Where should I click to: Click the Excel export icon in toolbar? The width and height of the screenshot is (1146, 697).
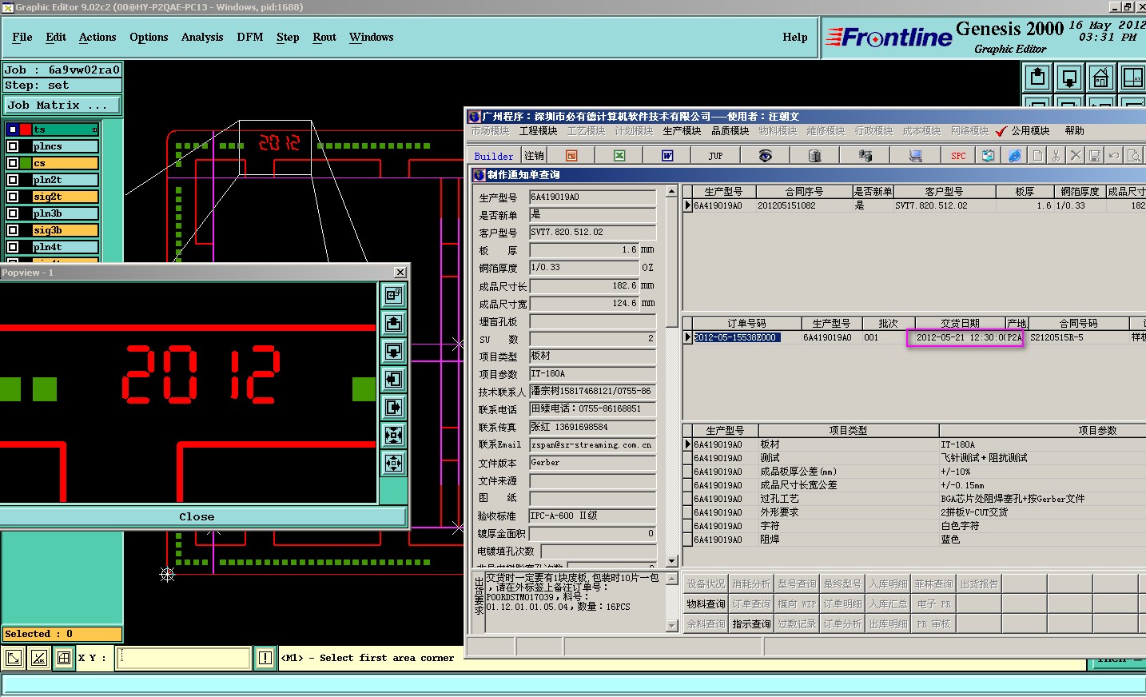tap(619, 156)
